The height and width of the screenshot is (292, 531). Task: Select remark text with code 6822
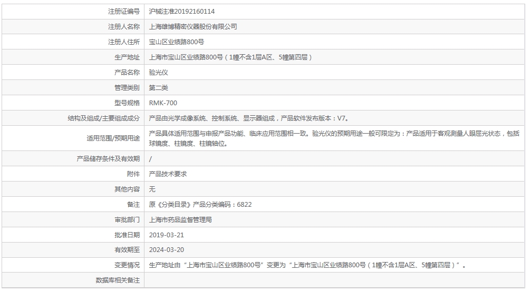(x=200, y=205)
